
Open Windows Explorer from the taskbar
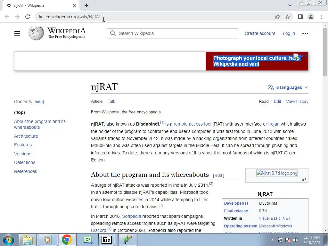tap(28, 240)
